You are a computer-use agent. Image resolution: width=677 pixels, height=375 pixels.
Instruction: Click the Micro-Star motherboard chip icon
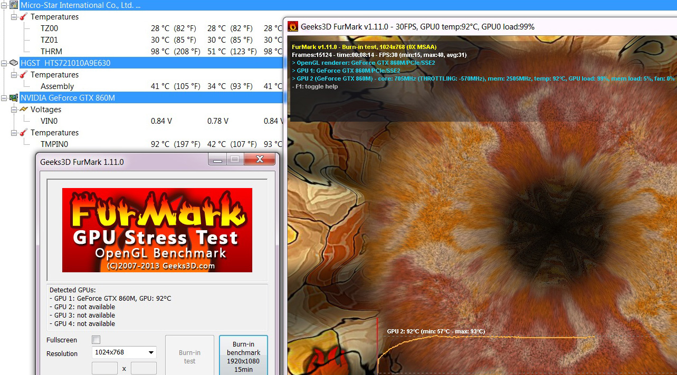click(x=14, y=5)
